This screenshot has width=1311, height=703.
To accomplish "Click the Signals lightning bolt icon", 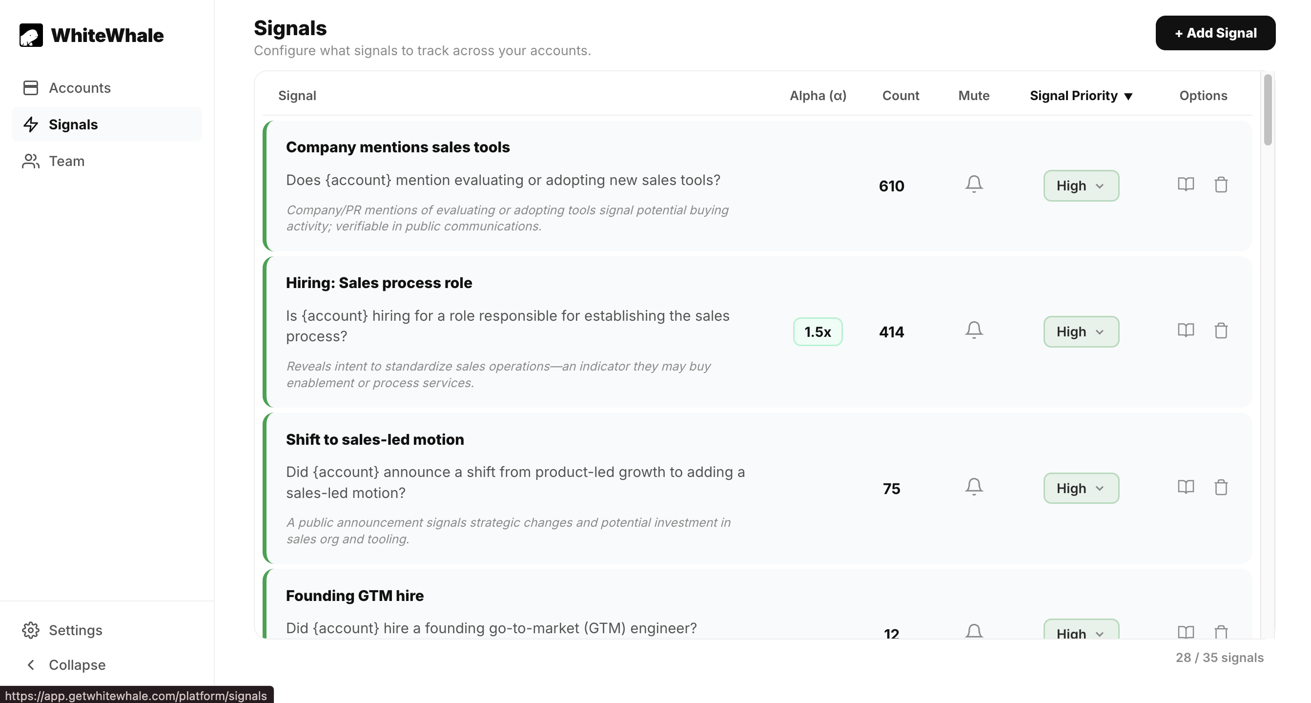I will pos(31,124).
